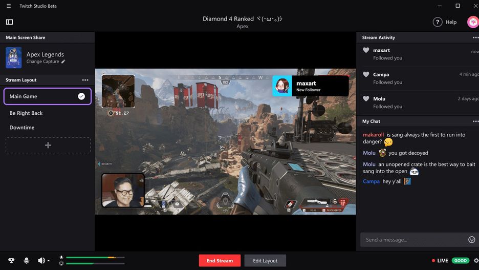The width and height of the screenshot is (479, 270).
Task: Click the Apex category label under title
Action: point(243,26)
